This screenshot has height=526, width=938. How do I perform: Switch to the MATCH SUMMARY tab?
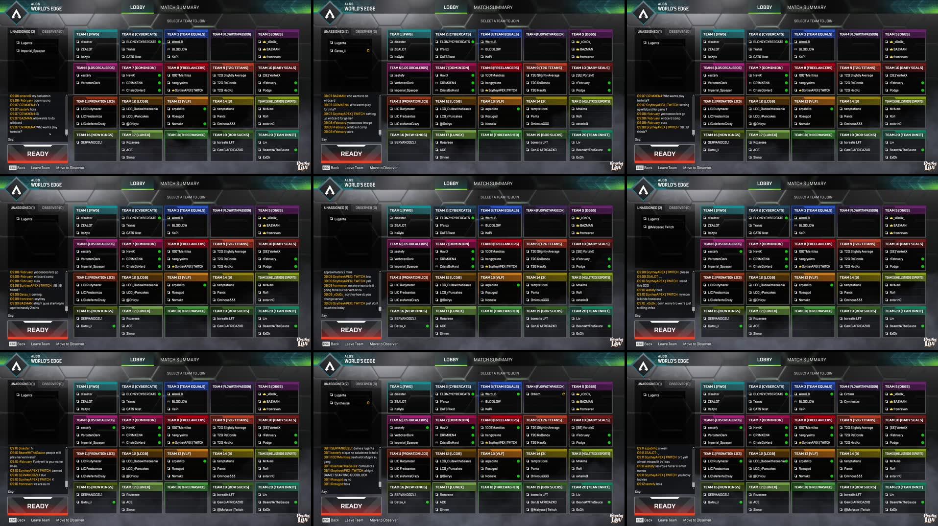180,7
